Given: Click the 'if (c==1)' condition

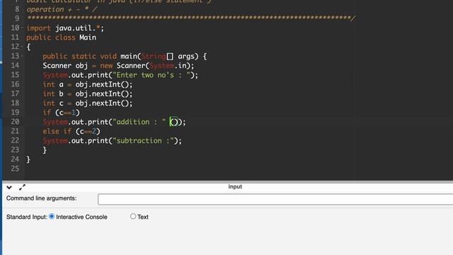Looking at the screenshot, I should [62, 113].
